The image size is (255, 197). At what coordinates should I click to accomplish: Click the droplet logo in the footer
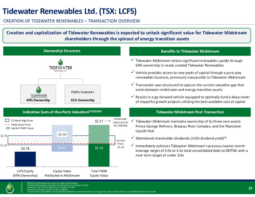coord(10,187)
